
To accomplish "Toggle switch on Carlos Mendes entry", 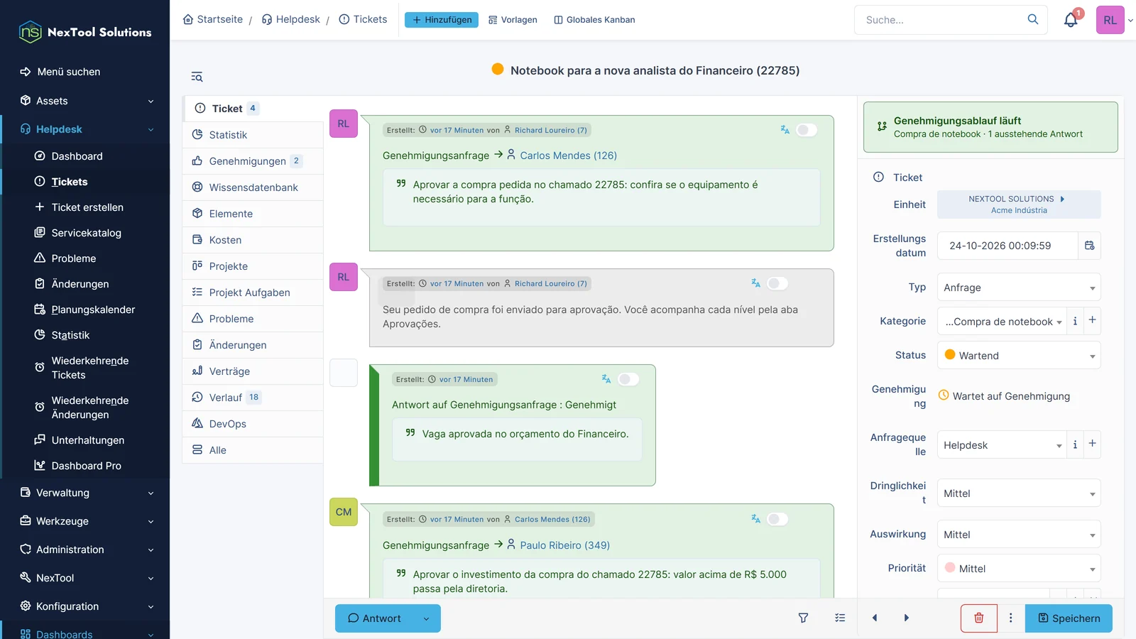I will (x=777, y=519).
